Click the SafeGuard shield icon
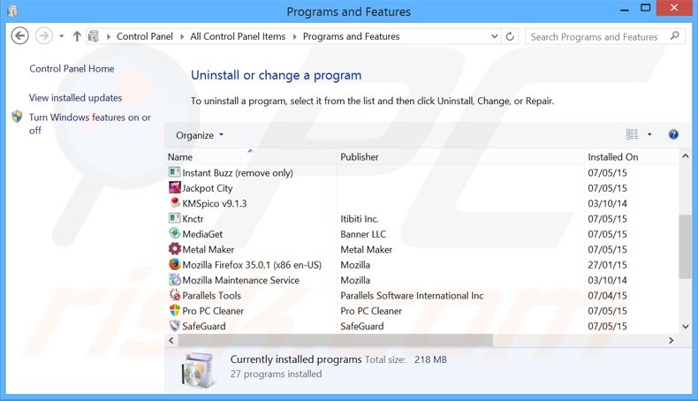The height and width of the screenshot is (401, 698). (175, 325)
